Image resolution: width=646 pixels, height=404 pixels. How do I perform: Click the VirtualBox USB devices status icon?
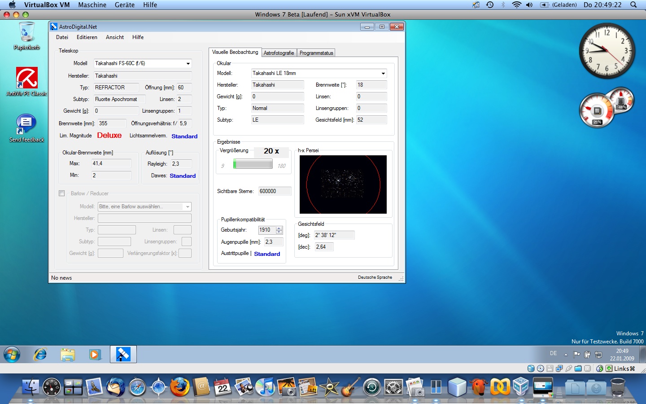pyautogui.click(x=569, y=369)
